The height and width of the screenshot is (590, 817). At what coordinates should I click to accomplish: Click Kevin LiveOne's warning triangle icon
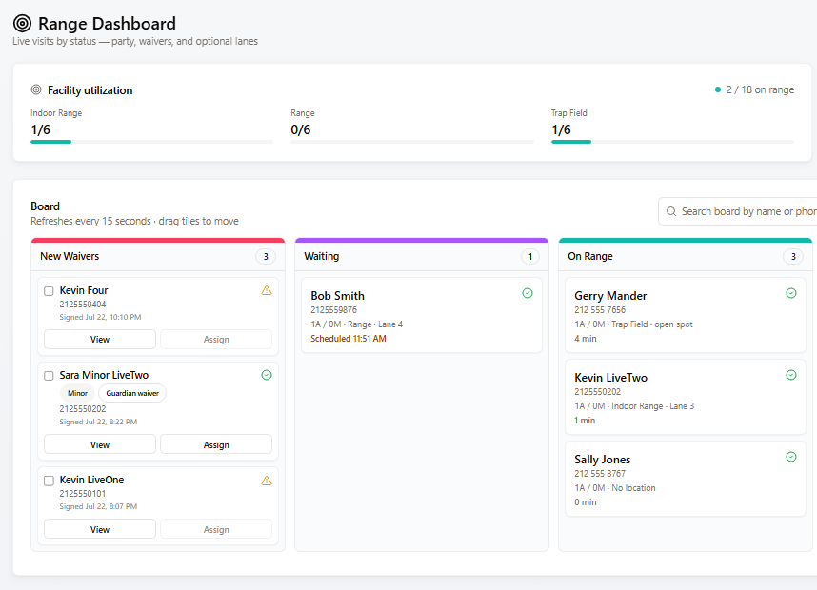tap(267, 481)
